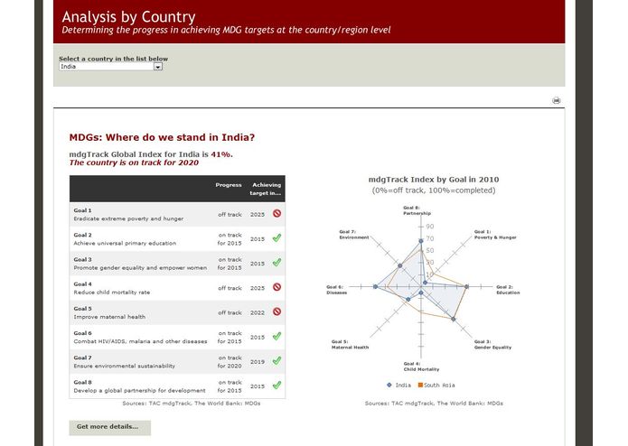Click Goal 3: Gender Equality chart label
The image size is (628, 446).
tap(492, 345)
